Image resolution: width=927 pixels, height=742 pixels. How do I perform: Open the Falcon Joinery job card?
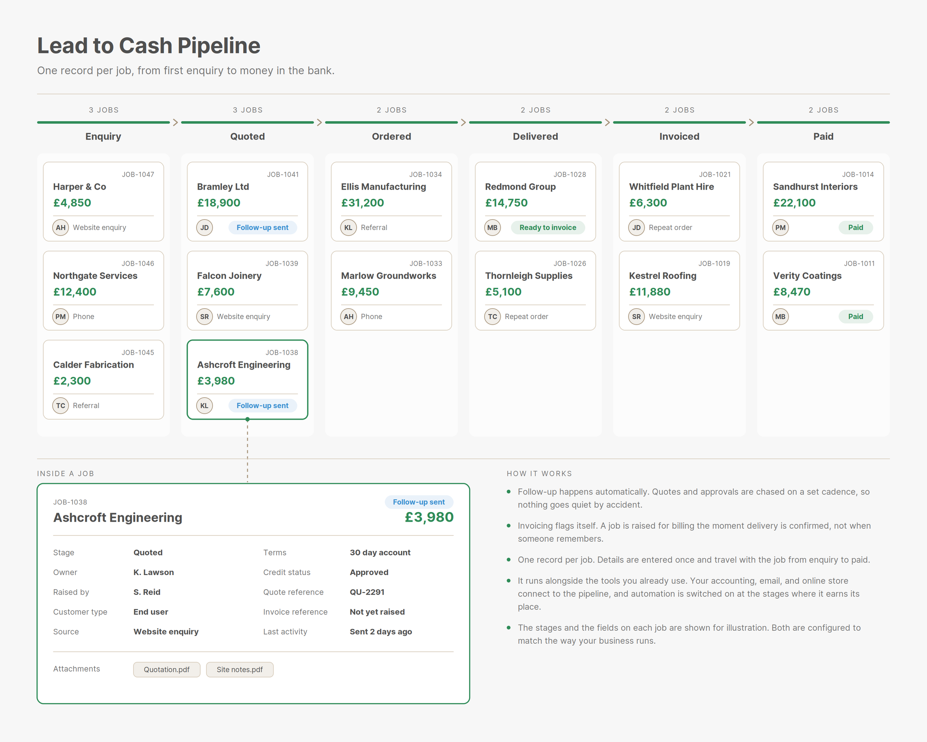(x=248, y=290)
